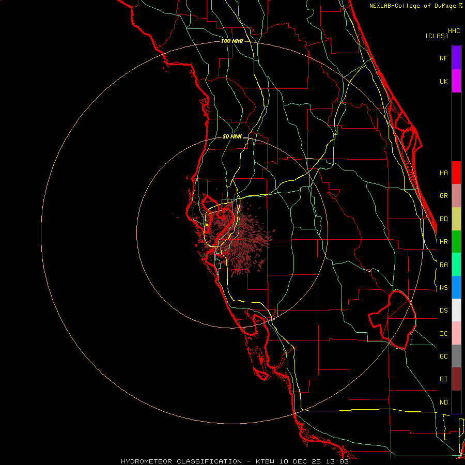Click the gray GC legend swatch

[x=456, y=356]
